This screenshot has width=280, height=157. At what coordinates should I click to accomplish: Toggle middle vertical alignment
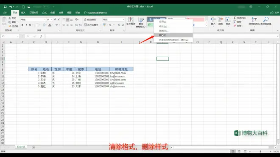pyautogui.click(x=67, y=19)
